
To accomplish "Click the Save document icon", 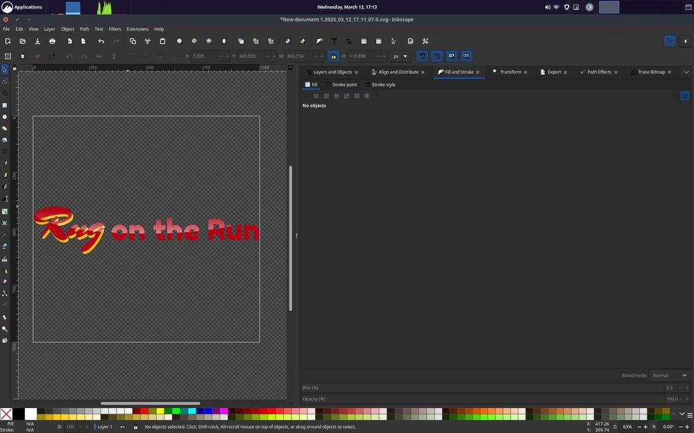I will pyautogui.click(x=37, y=41).
